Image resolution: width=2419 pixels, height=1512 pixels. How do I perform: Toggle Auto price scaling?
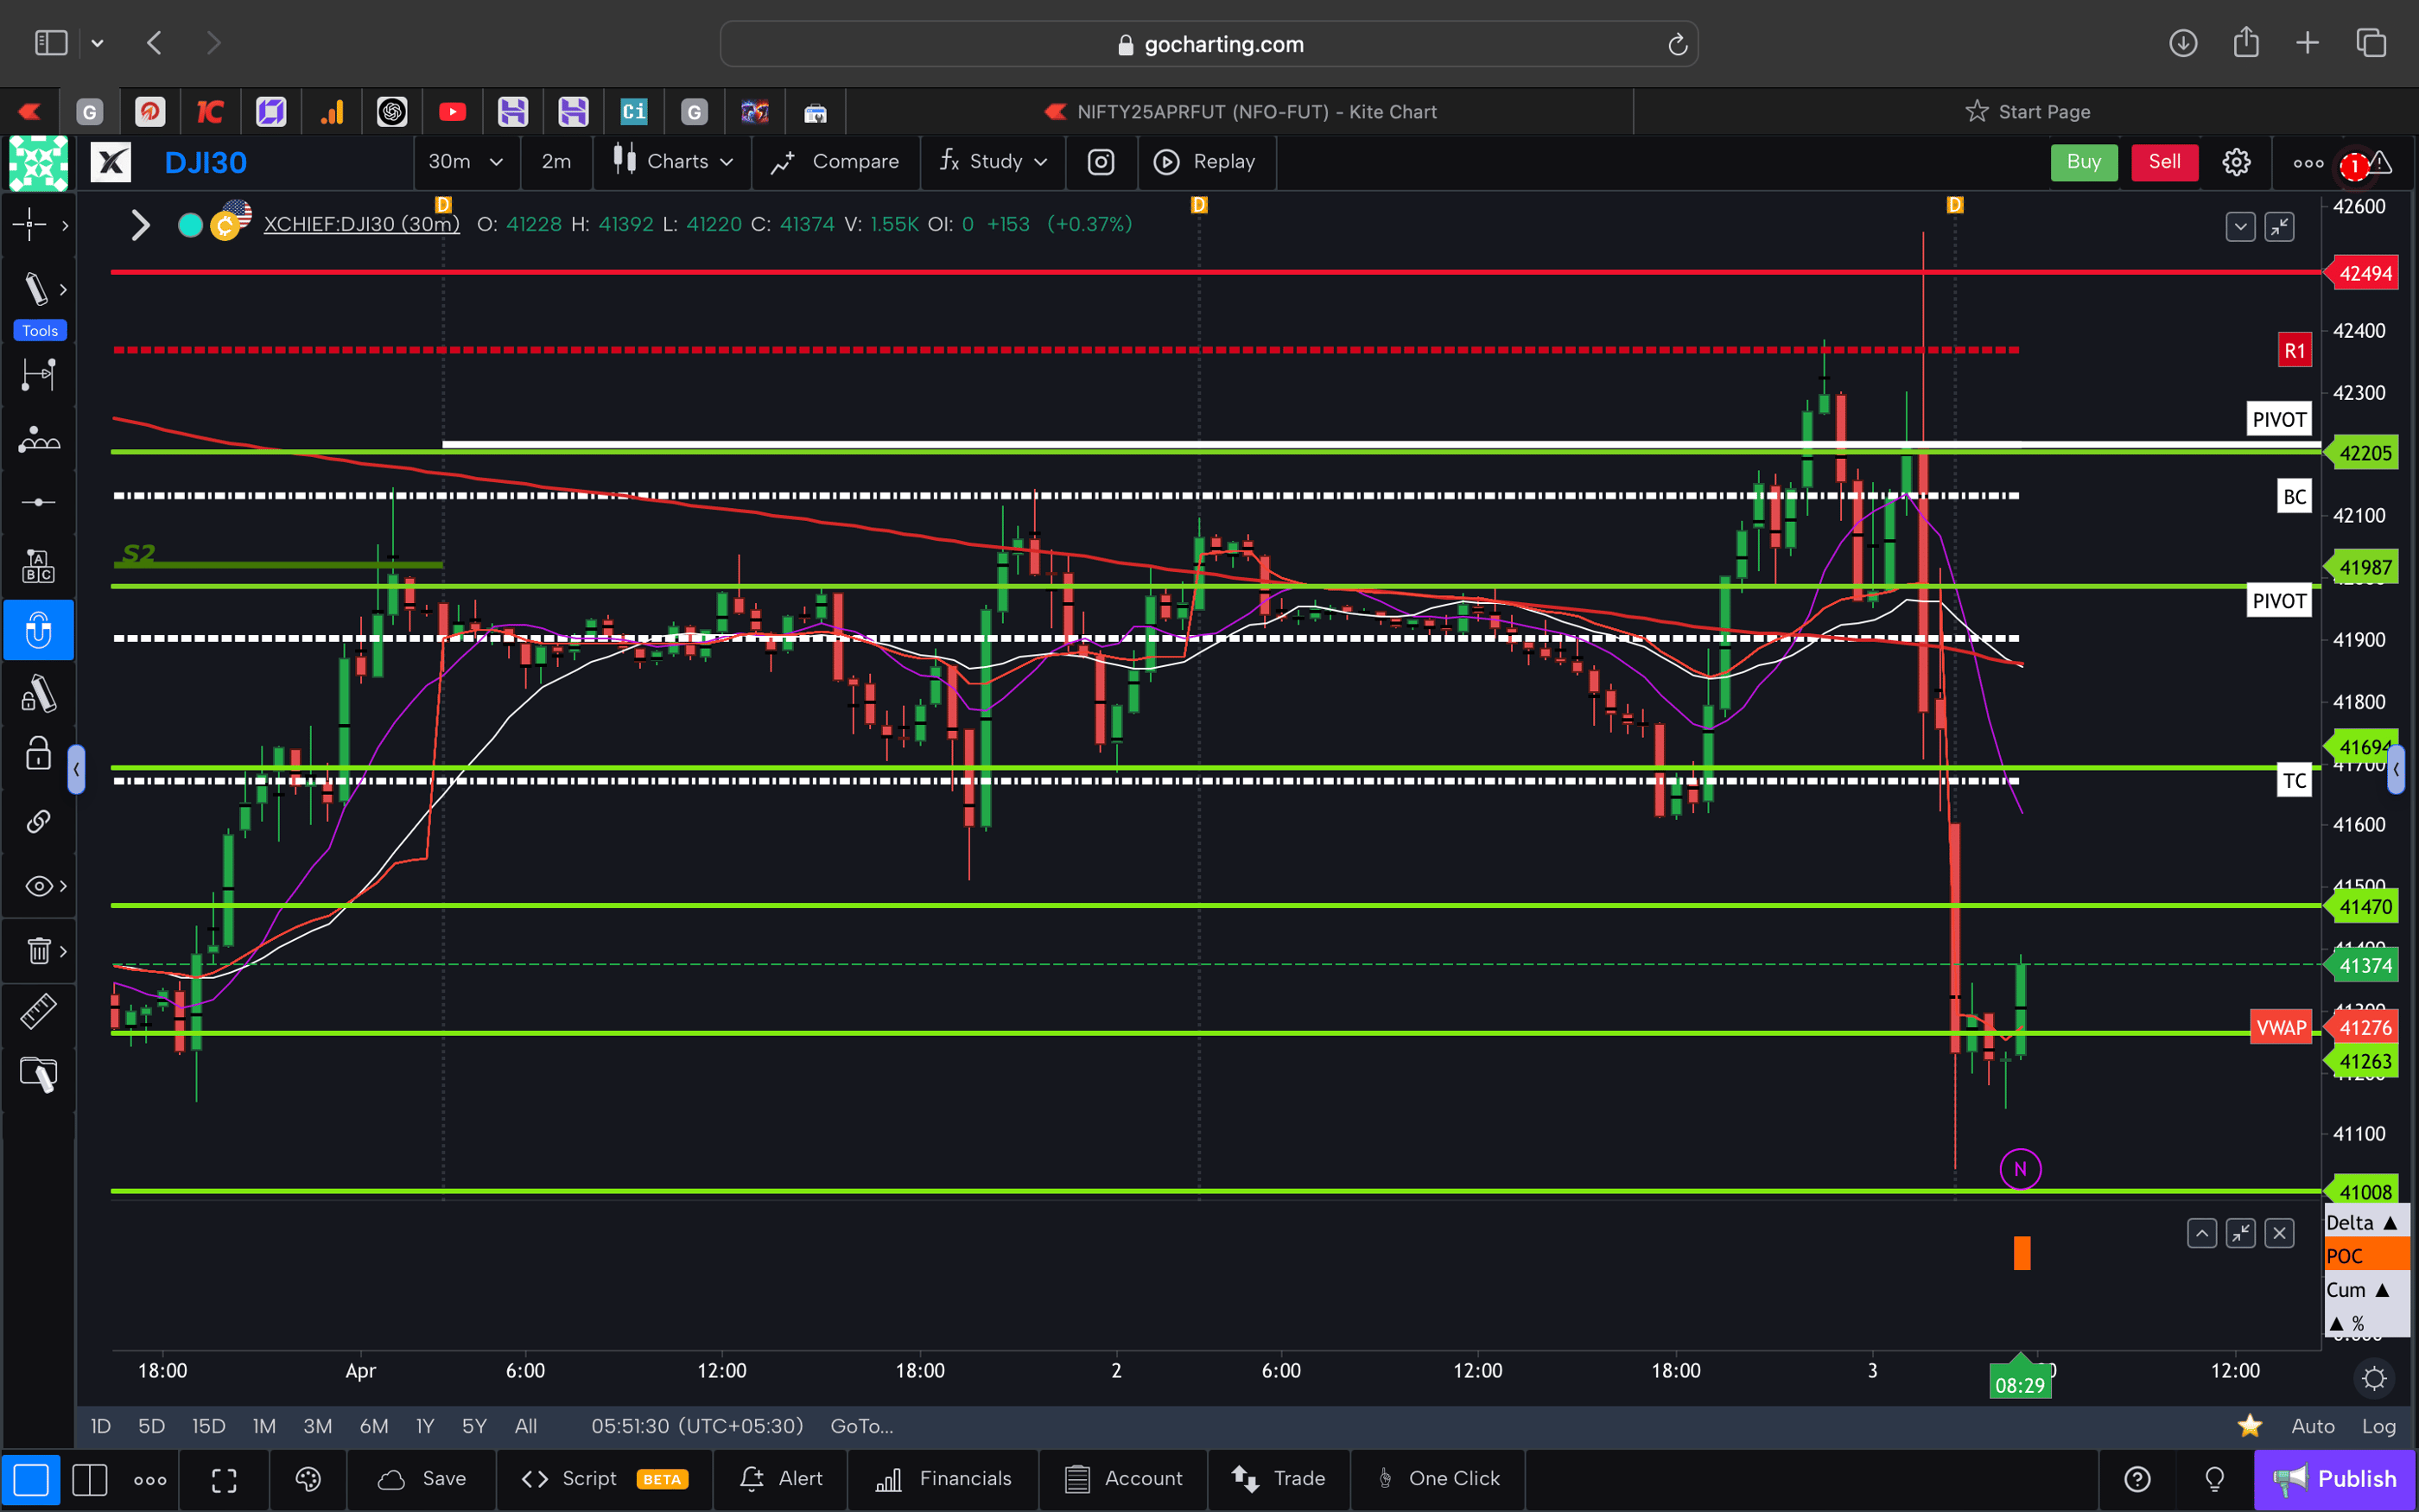[x=2313, y=1426]
